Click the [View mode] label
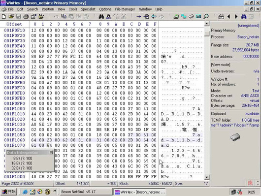The image size is (261, 196). coord(221,65)
